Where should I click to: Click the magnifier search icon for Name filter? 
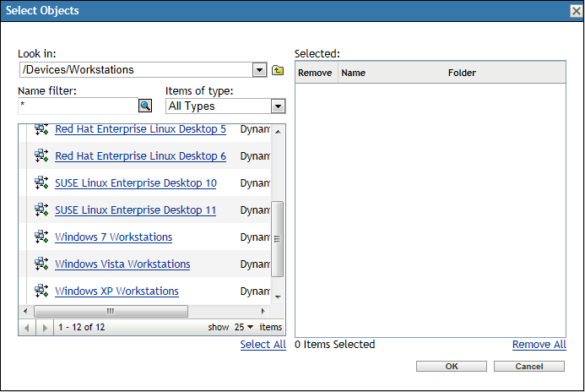pos(145,106)
